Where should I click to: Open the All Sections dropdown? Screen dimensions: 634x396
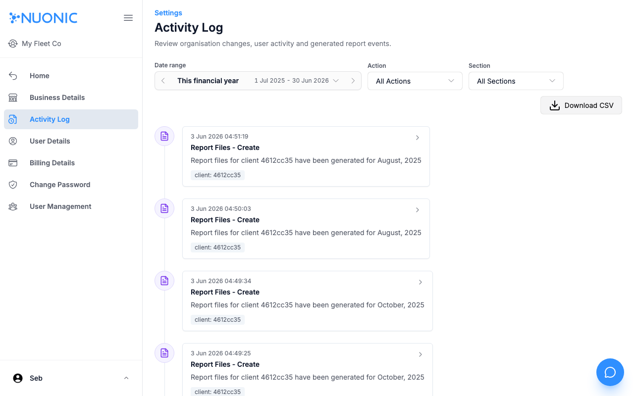click(516, 81)
